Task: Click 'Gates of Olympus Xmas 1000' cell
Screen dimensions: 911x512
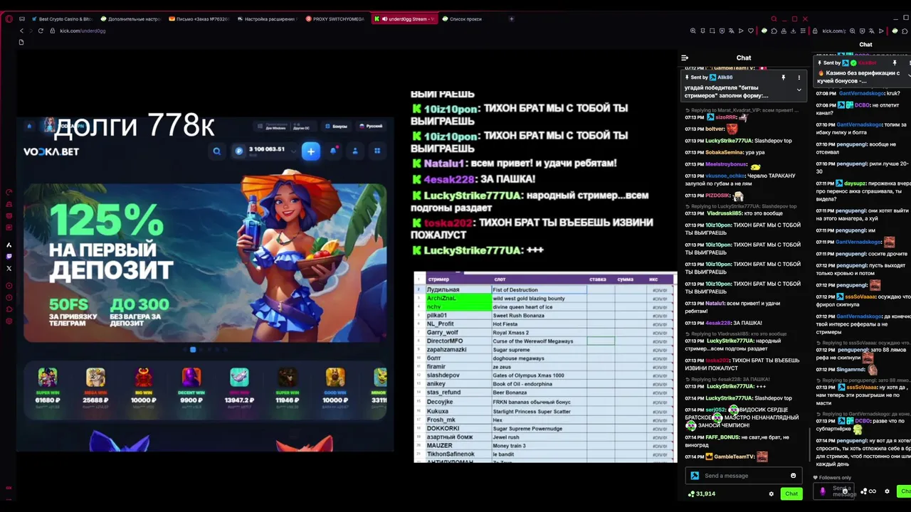Action: (539, 375)
